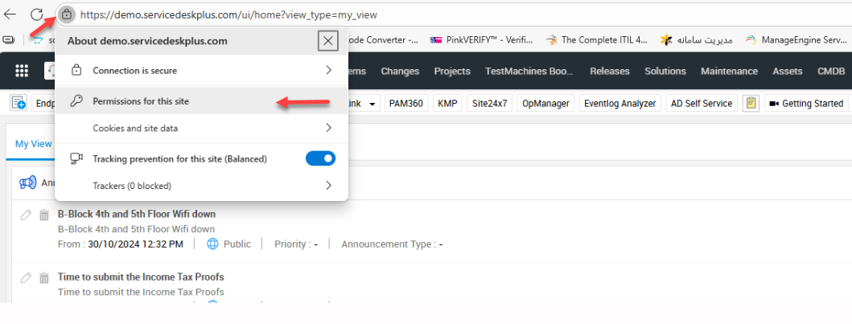Expand the Connection is secure chevron
The height and width of the screenshot is (324, 852).
click(x=328, y=70)
